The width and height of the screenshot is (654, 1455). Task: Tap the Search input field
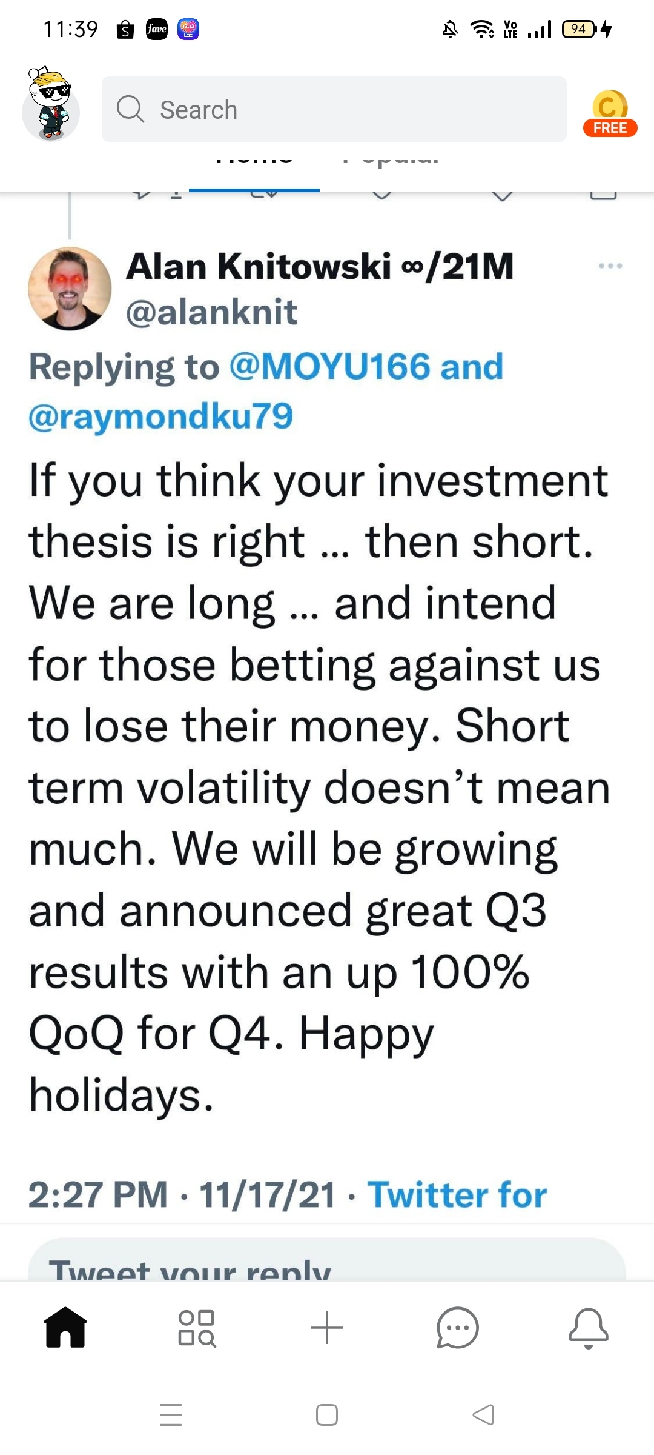pos(333,110)
